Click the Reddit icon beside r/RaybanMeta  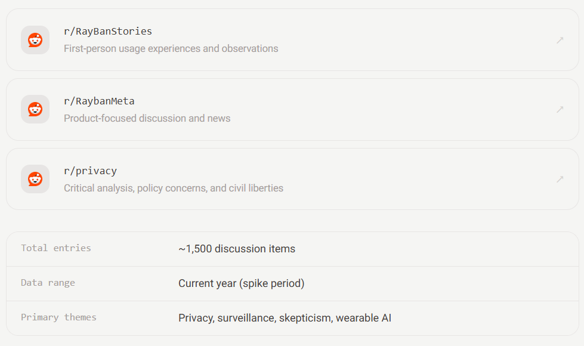coord(35,109)
